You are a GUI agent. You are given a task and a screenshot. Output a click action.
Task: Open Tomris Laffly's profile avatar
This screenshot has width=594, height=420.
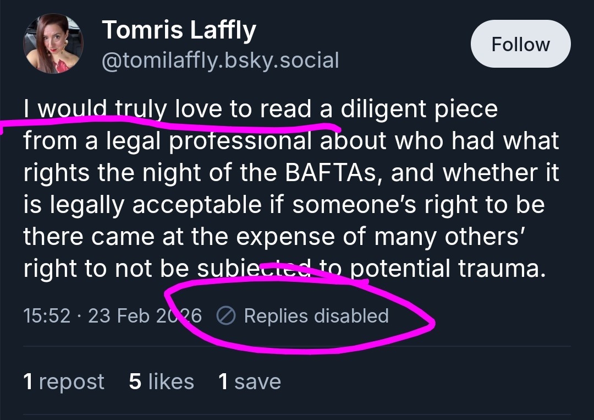point(53,44)
